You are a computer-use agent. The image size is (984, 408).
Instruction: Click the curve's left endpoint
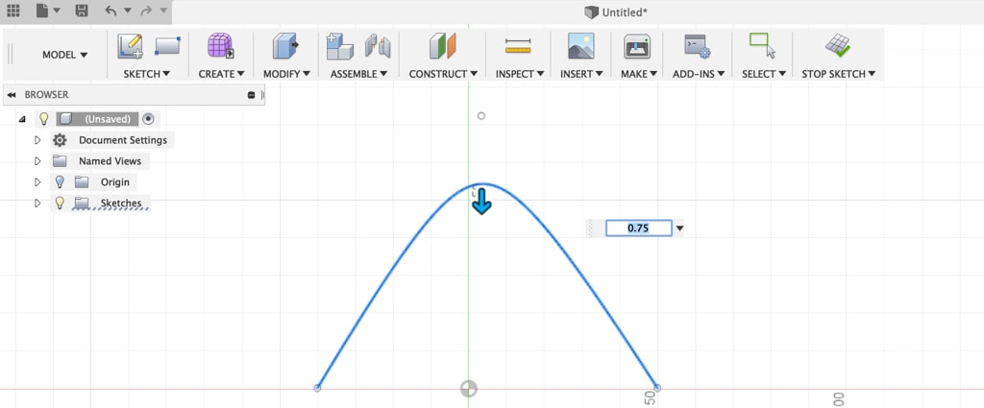[317, 388]
